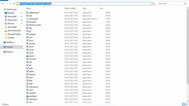Click the jstat file name
Image resolution: width=189 pixels, height=106 pixels.
31,68
